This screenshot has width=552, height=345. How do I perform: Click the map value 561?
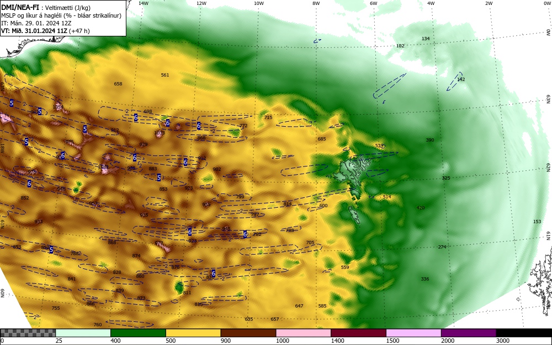pos(164,75)
